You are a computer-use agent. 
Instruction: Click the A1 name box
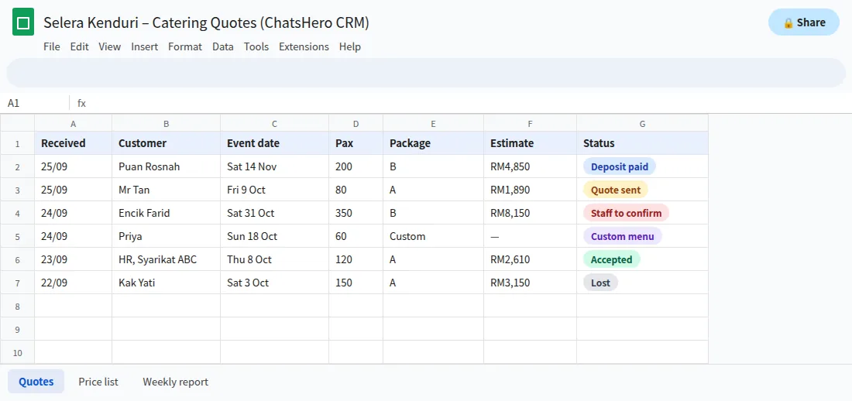pos(35,103)
